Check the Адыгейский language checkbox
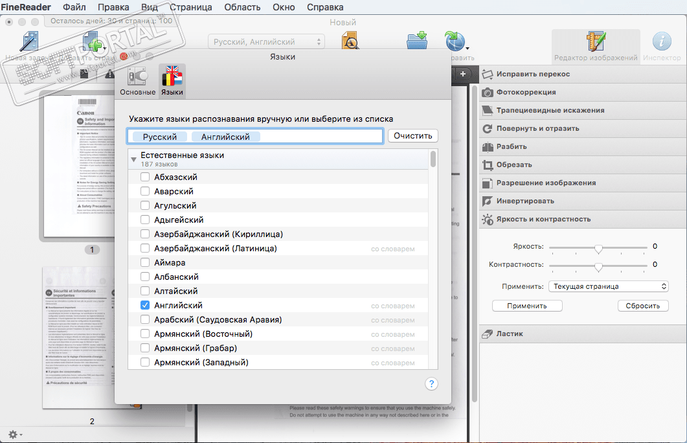Screen dimensions: 687x443 145,220
